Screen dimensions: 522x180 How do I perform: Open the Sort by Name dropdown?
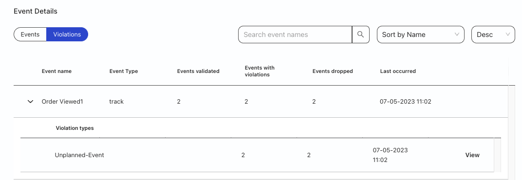click(420, 35)
